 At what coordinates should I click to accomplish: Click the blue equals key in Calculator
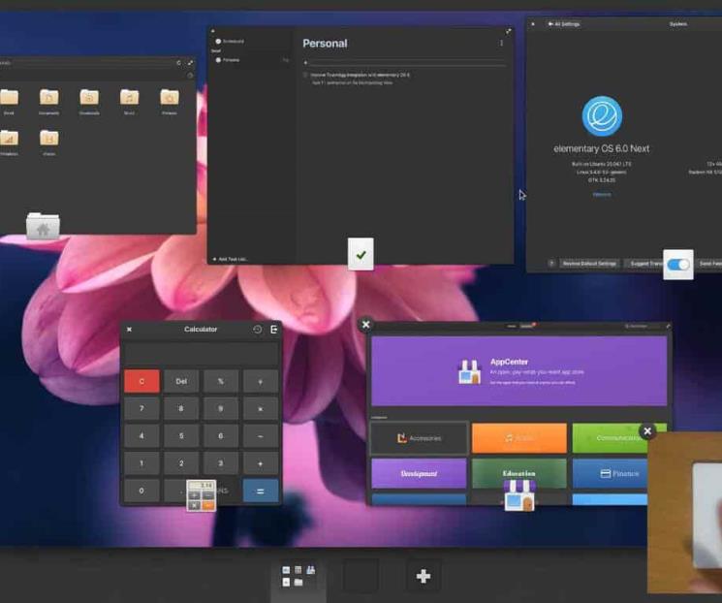click(261, 492)
